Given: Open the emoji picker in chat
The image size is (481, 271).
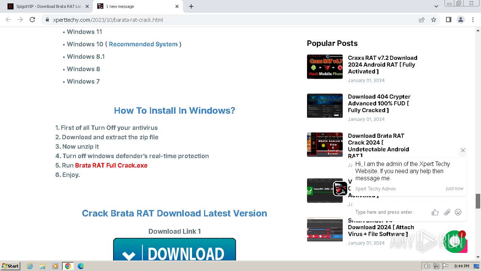Looking at the screenshot, I should coord(458,212).
